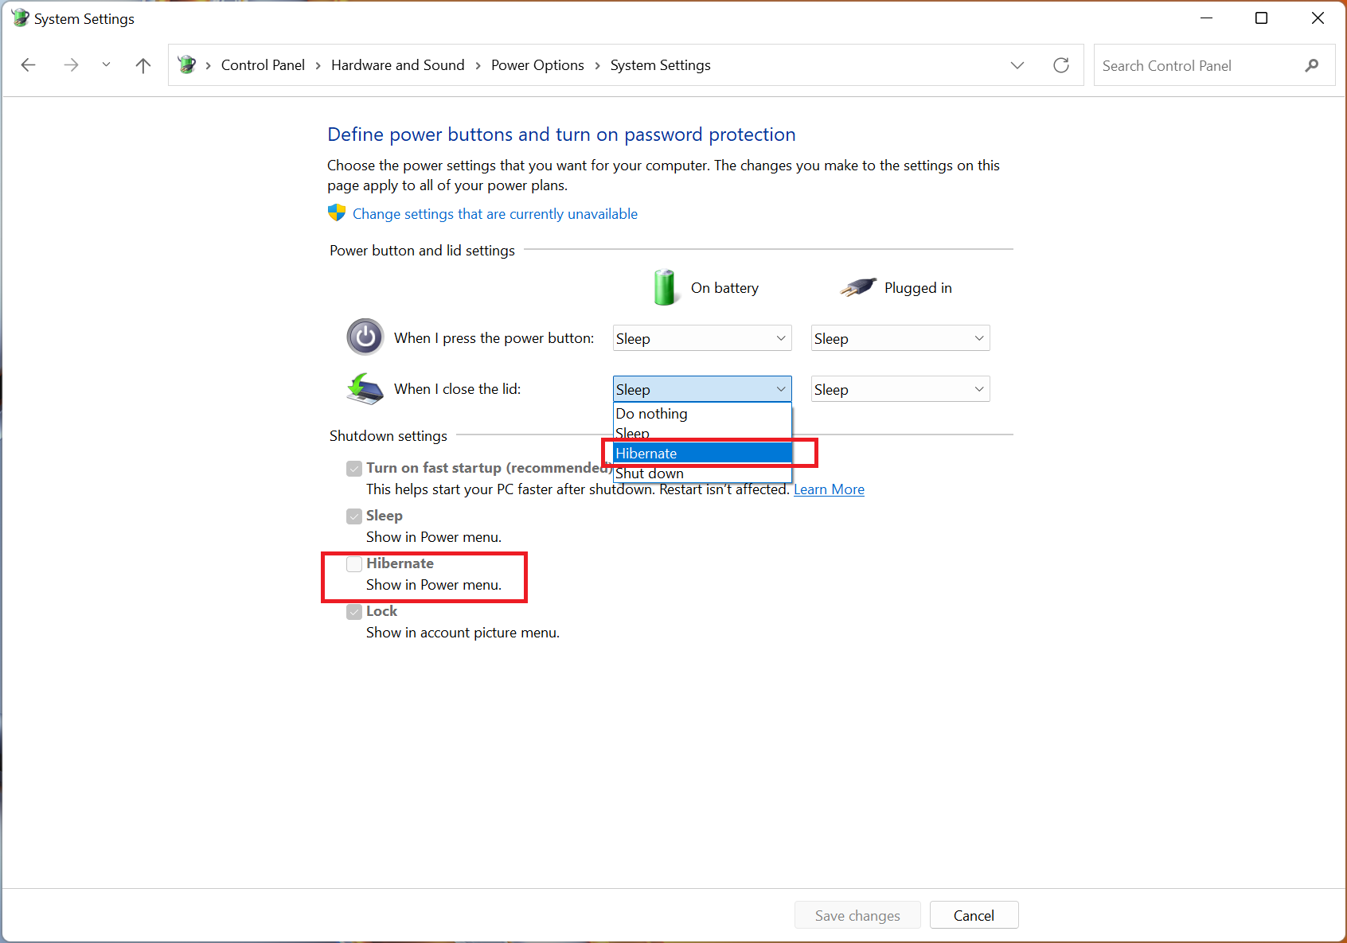Choose Shut down from the dropdown list
The width and height of the screenshot is (1347, 943).
[702, 473]
